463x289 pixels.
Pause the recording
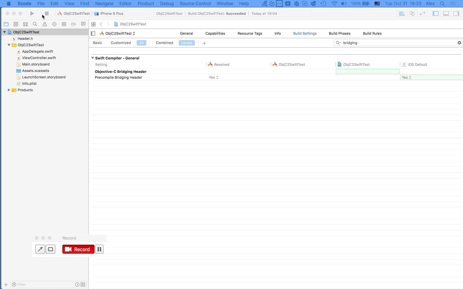pyautogui.click(x=99, y=249)
